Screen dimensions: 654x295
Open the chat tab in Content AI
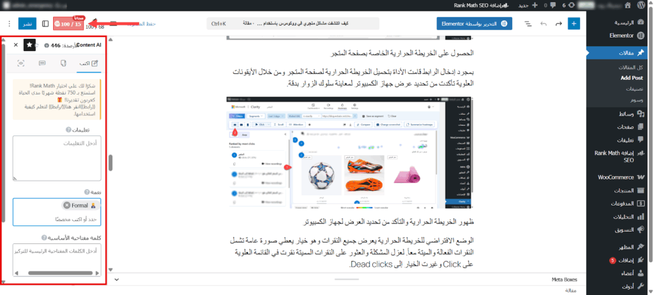click(42, 63)
